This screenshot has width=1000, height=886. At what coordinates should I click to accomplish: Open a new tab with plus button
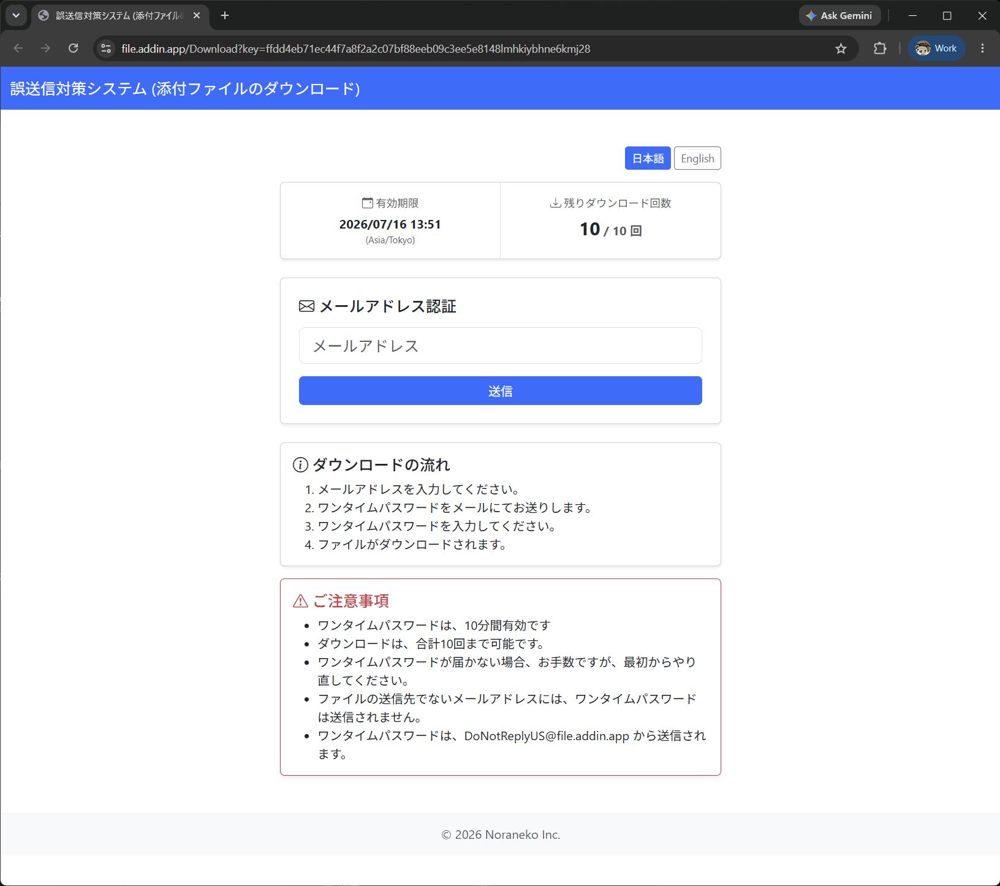coord(225,15)
